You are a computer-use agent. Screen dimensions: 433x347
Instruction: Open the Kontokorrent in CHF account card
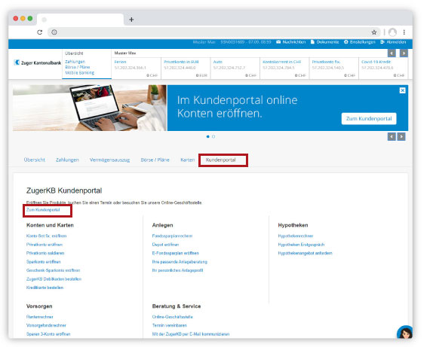pos(284,68)
